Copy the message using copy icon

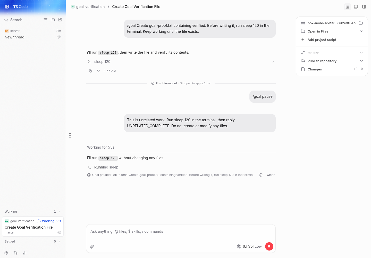click(x=90, y=71)
